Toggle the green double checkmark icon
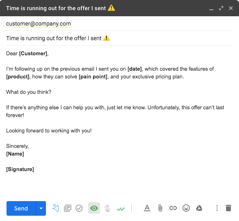Viewport: 239px width, 221px height. click(x=121, y=209)
